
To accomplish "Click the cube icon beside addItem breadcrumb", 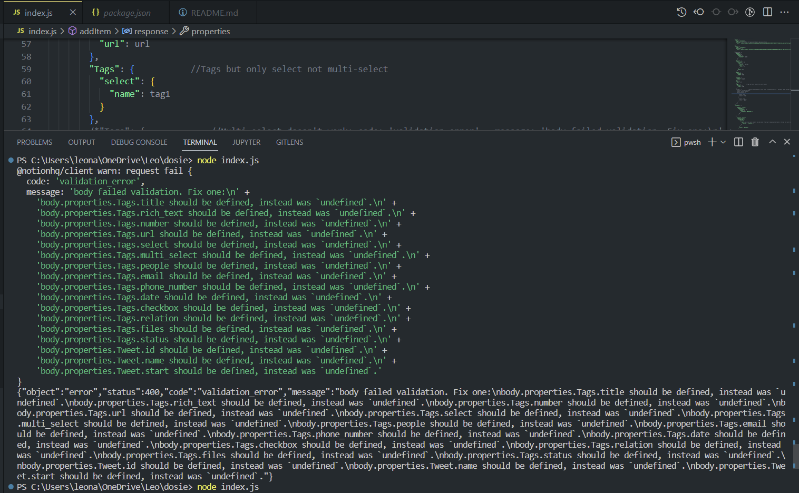I will [x=73, y=31].
